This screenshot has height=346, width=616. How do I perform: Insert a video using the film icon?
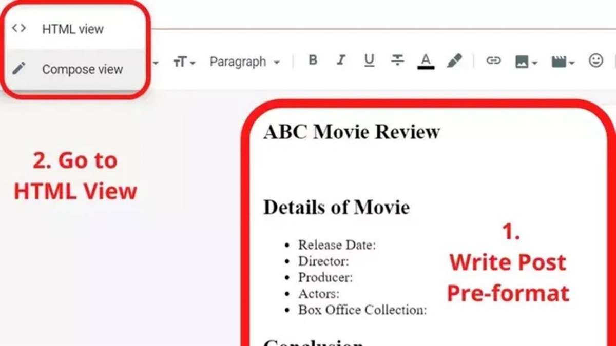click(558, 60)
